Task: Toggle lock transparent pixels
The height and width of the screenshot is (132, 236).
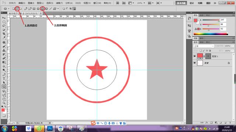Action: [x=201, y=51]
